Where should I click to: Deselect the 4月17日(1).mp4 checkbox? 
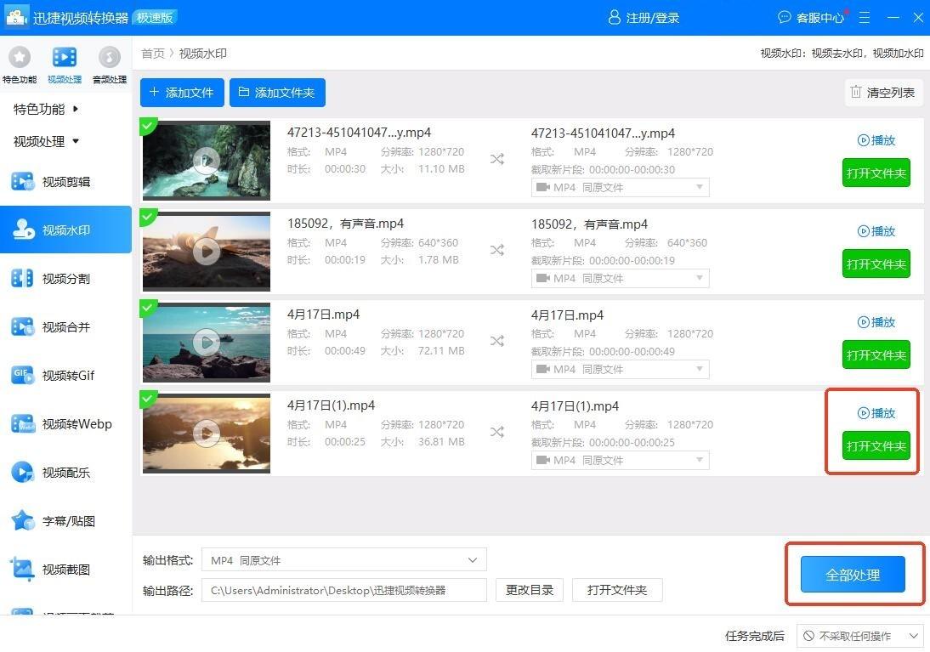[x=148, y=399]
